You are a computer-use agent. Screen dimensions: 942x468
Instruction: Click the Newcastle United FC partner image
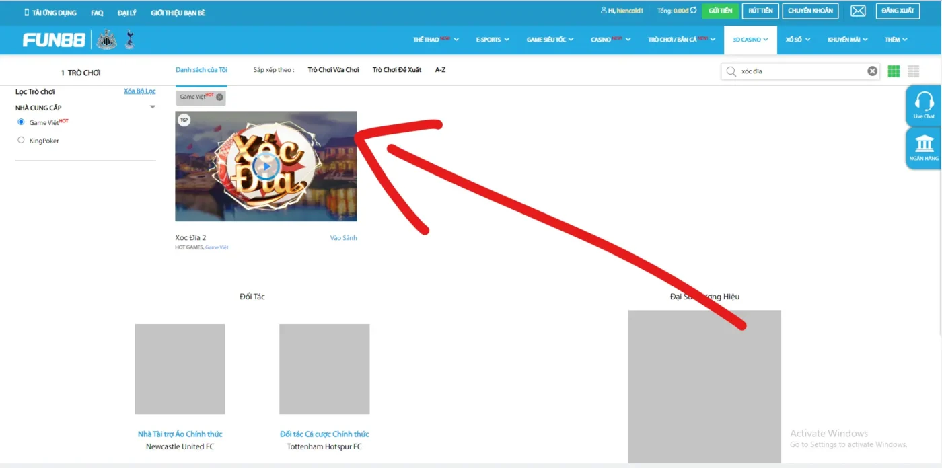[x=180, y=369]
